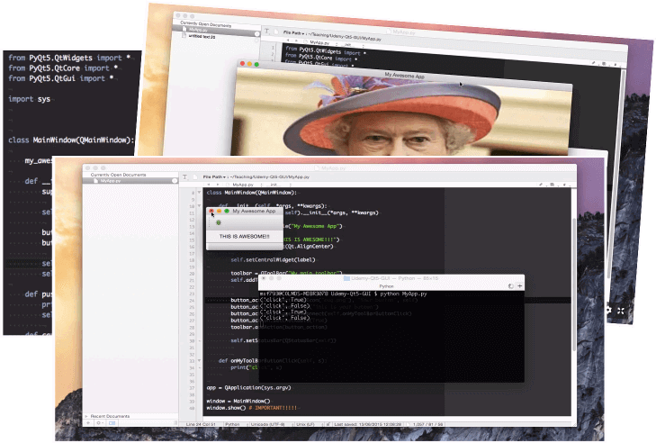
Task: Click self.setCentralWidget(label) code line
Action: tap(273, 260)
